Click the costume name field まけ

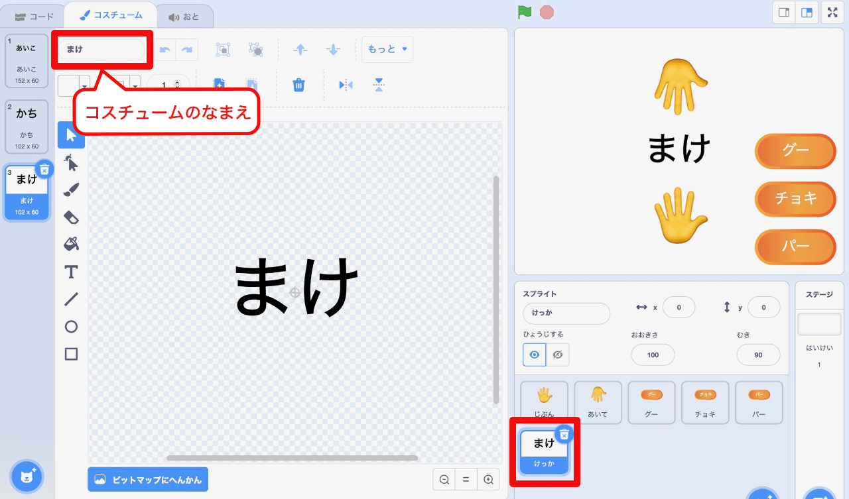(102, 50)
